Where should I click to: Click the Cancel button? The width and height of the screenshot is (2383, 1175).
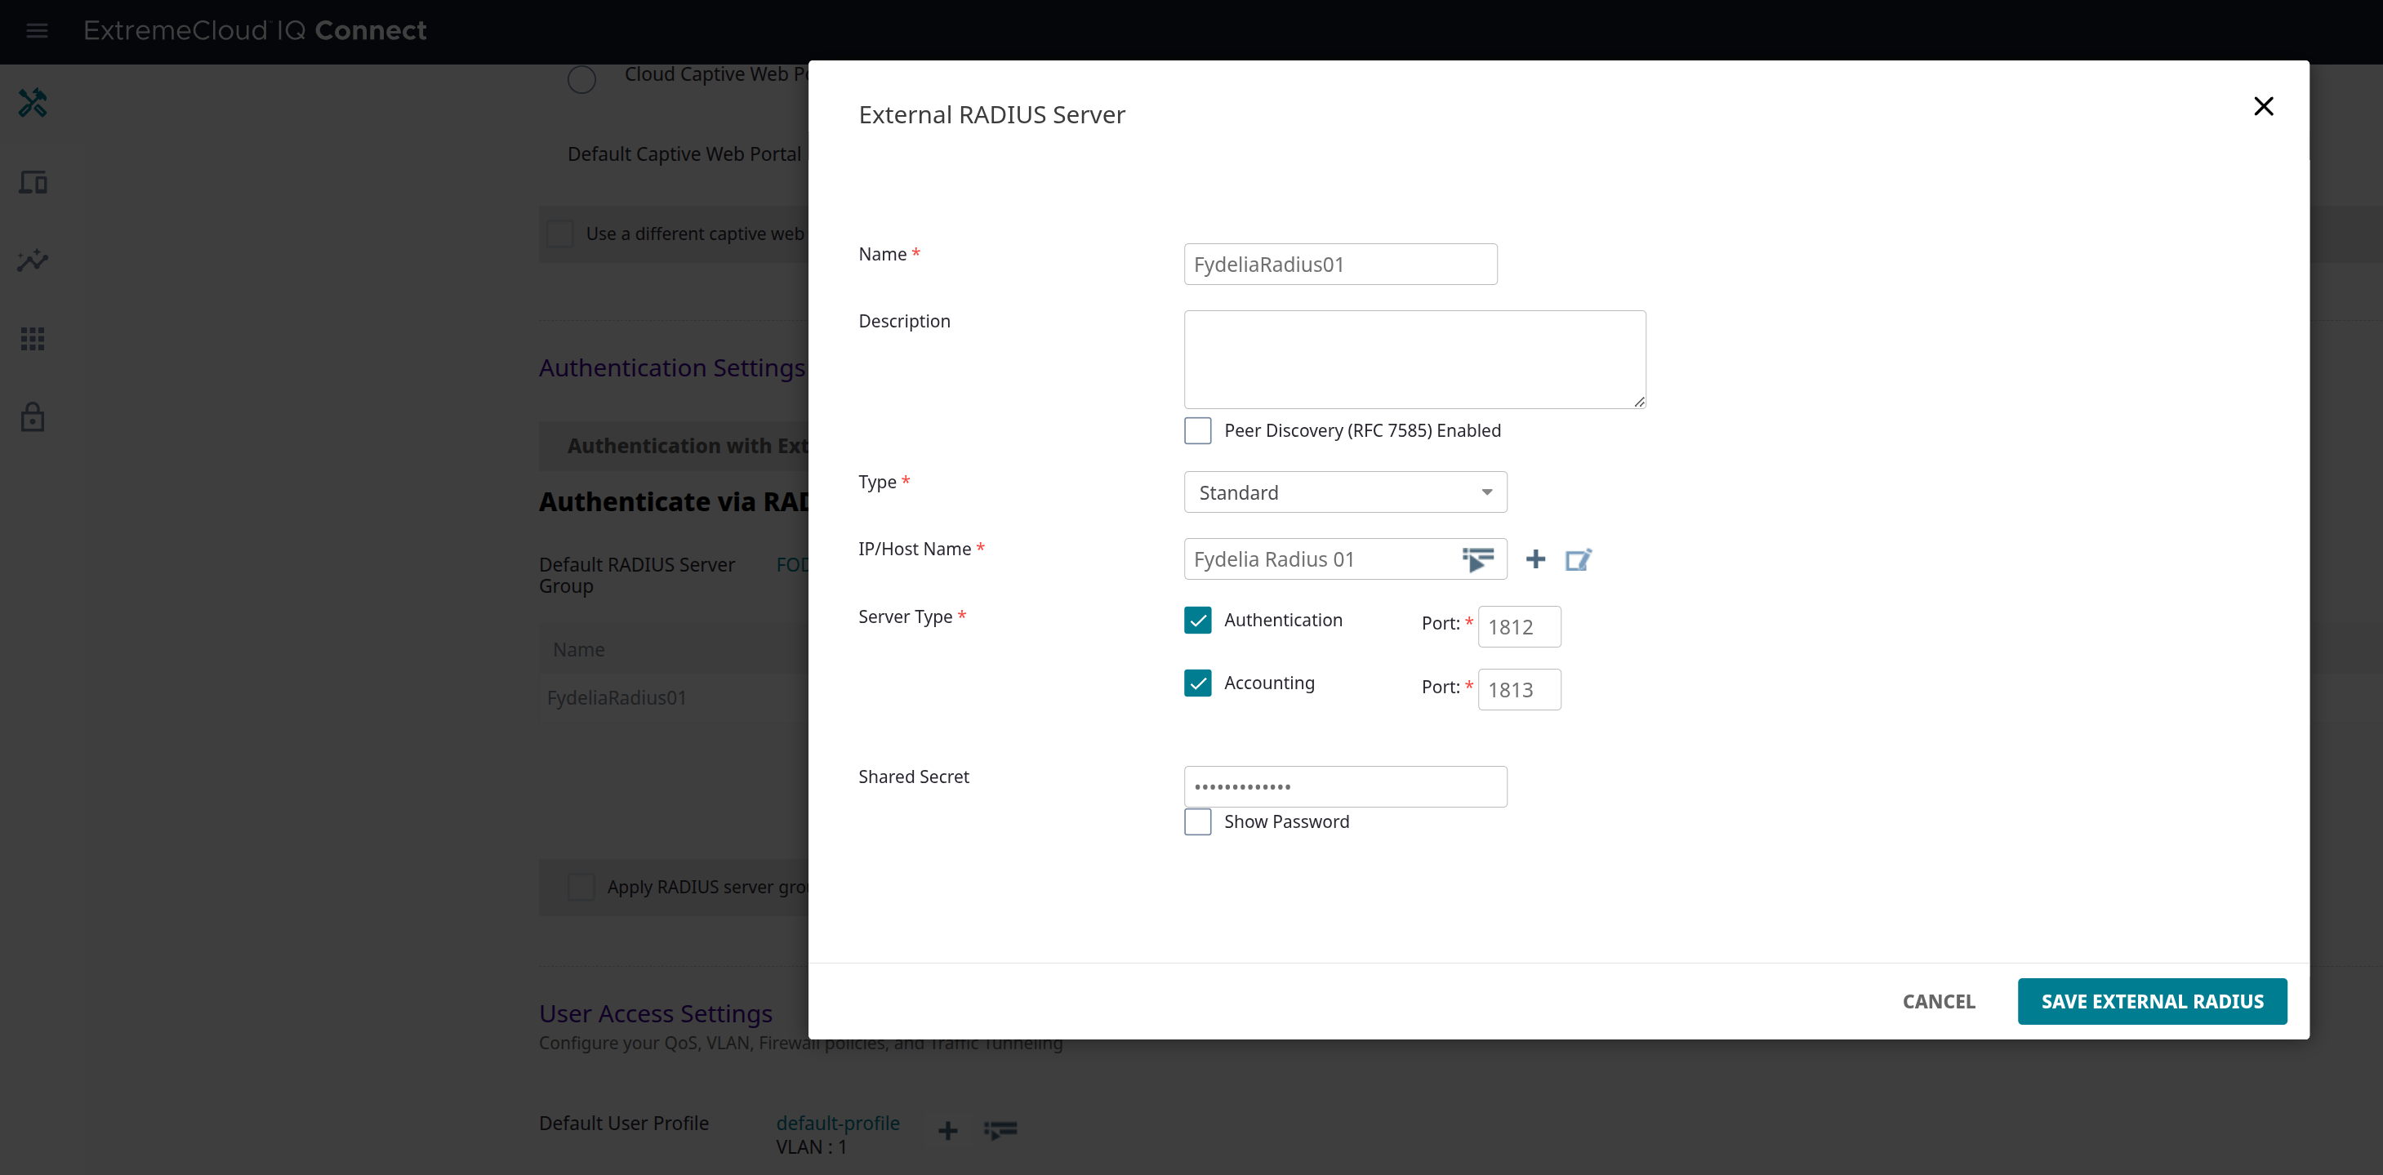(x=1938, y=1001)
